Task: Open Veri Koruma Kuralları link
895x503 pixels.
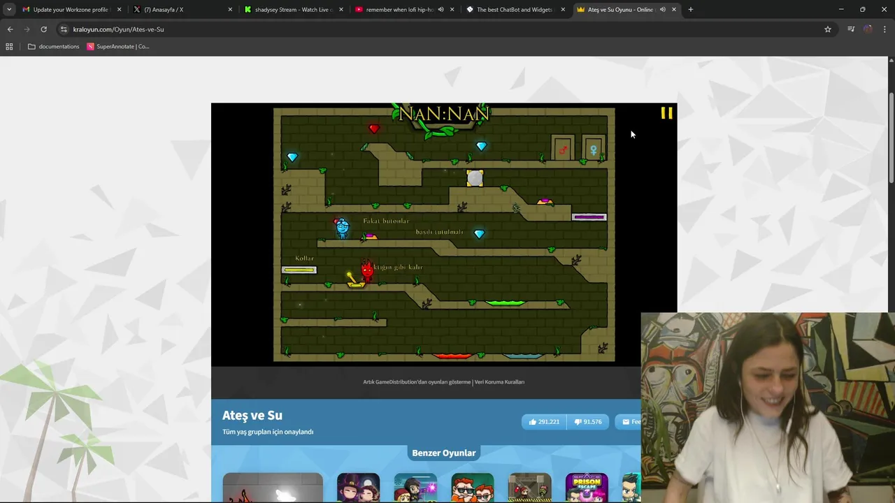Action: (x=499, y=382)
